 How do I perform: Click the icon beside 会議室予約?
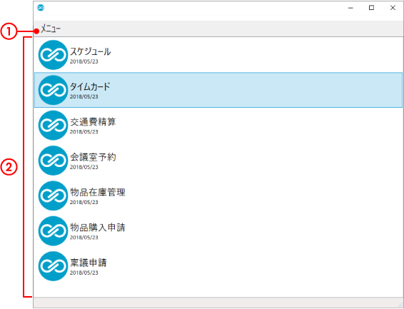(53, 161)
